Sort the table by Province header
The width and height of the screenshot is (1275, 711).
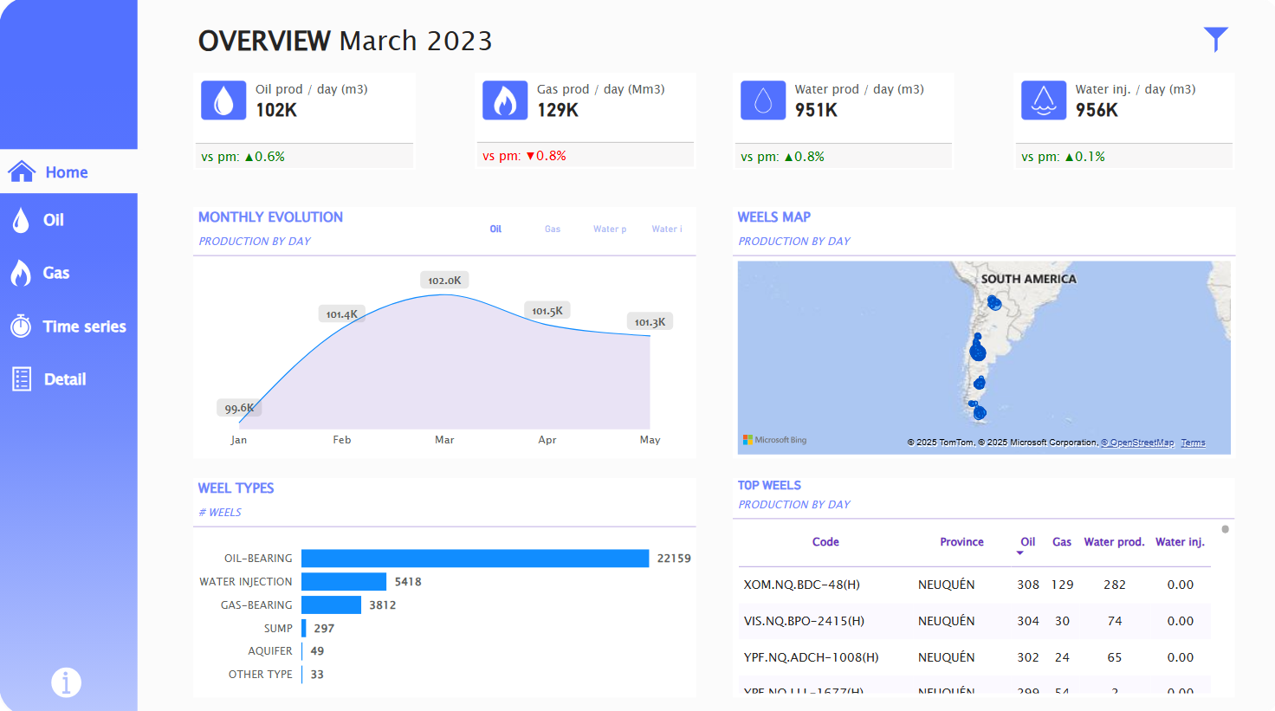pos(961,541)
